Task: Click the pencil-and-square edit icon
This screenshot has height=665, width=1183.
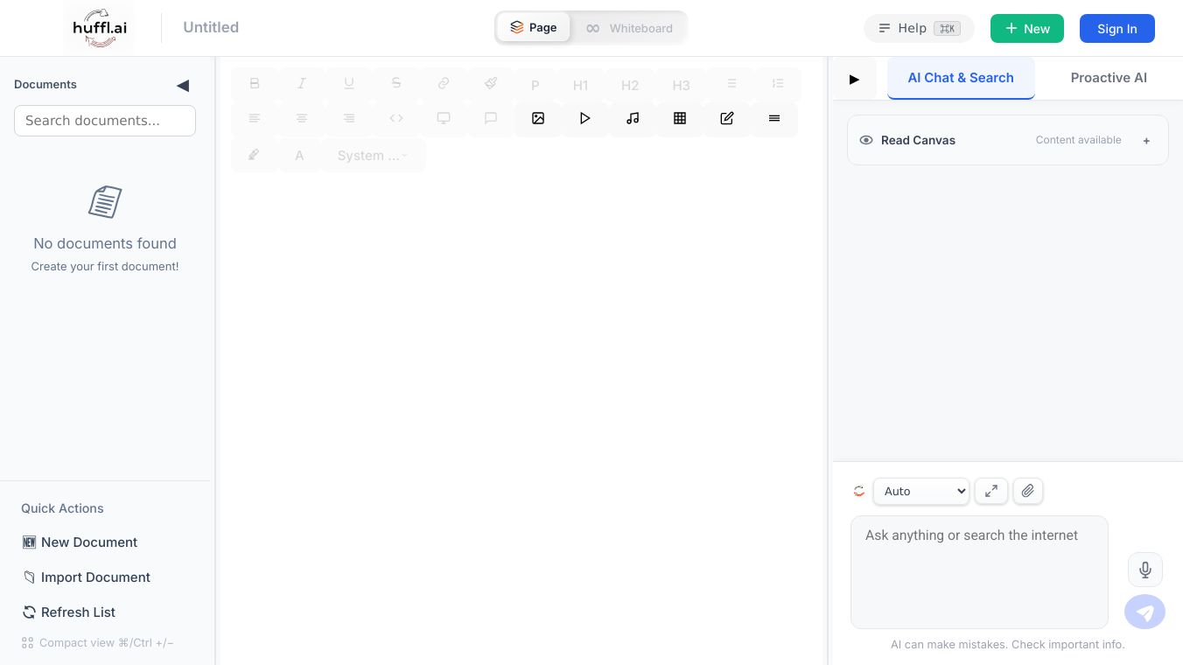Action: click(x=727, y=119)
